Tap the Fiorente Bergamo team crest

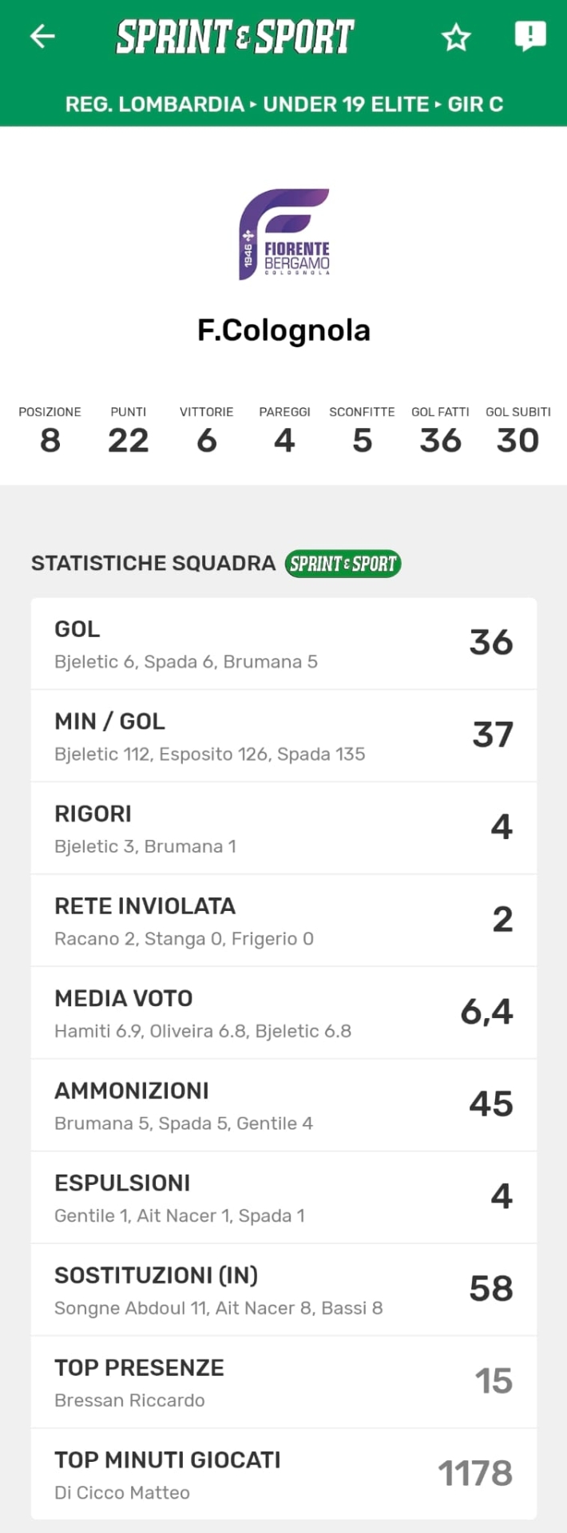pos(284,234)
